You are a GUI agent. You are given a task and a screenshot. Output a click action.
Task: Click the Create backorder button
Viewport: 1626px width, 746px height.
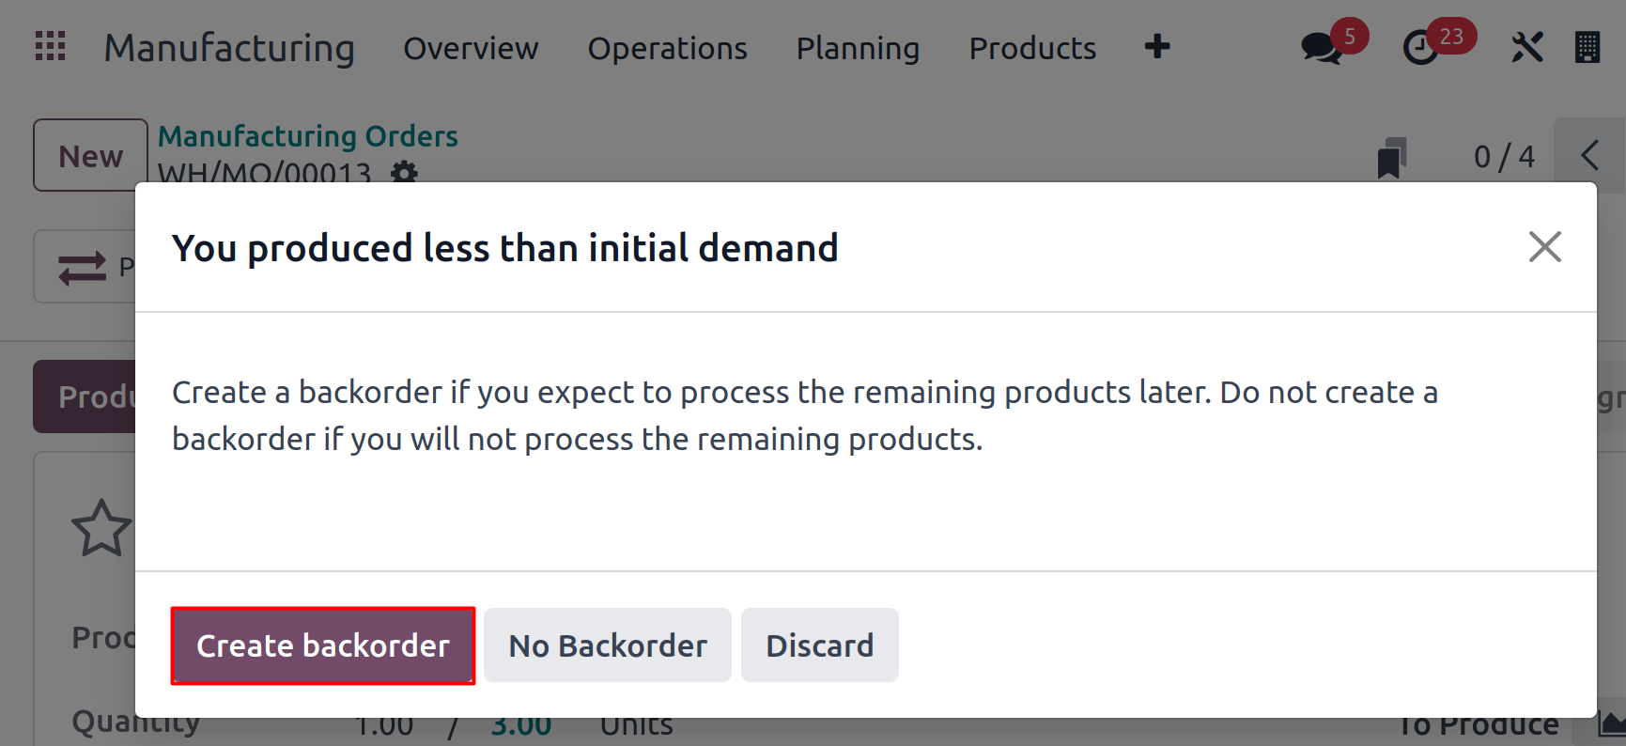pyautogui.click(x=323, y=645)
